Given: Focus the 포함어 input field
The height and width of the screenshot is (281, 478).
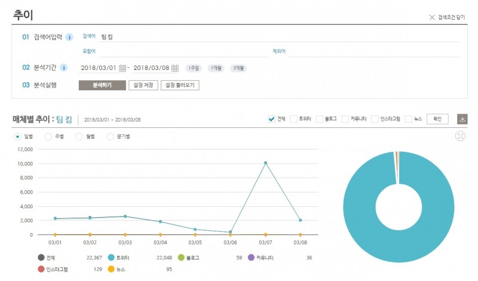Looking at the screenshot, I should click(183, 51).
